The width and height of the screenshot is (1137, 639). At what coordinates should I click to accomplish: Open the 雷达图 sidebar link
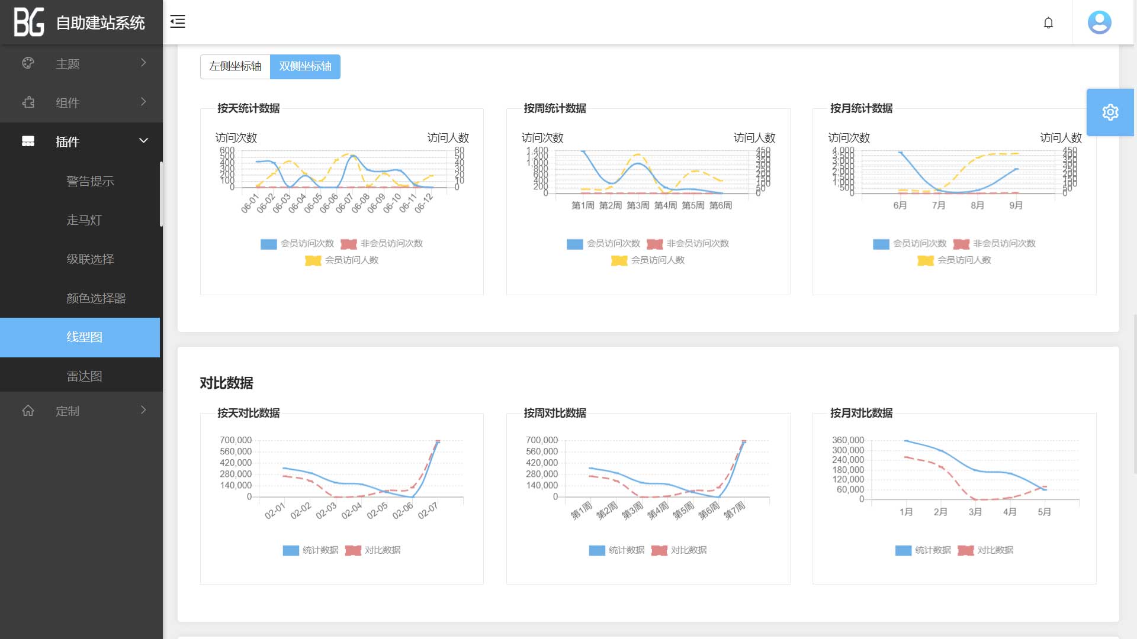pyautogui.click(x=84, y=376)
